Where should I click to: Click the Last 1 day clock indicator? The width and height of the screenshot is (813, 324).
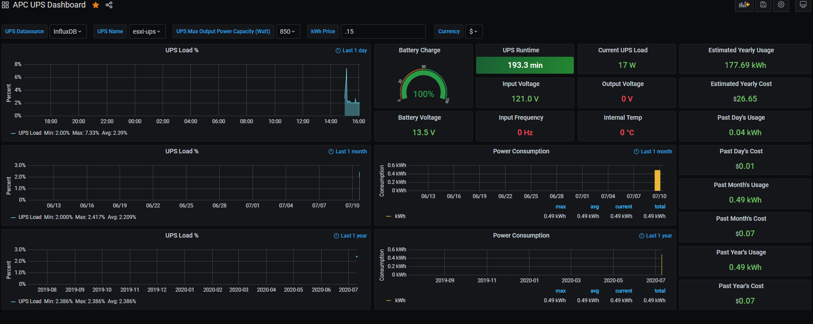click(x=351, y=51)
